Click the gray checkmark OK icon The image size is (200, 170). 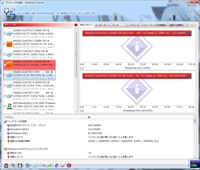[x=63, y=166]
